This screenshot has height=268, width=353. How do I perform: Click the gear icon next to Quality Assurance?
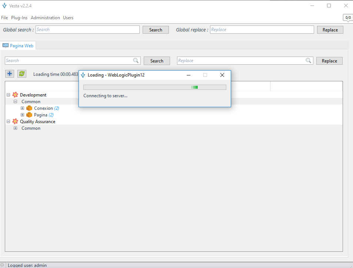coord(15,121)
